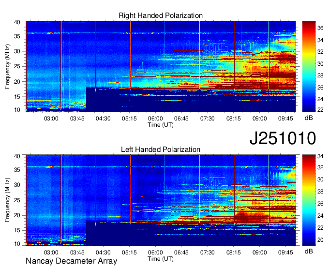Select the J251010 observation label

[x=283, y=138]
